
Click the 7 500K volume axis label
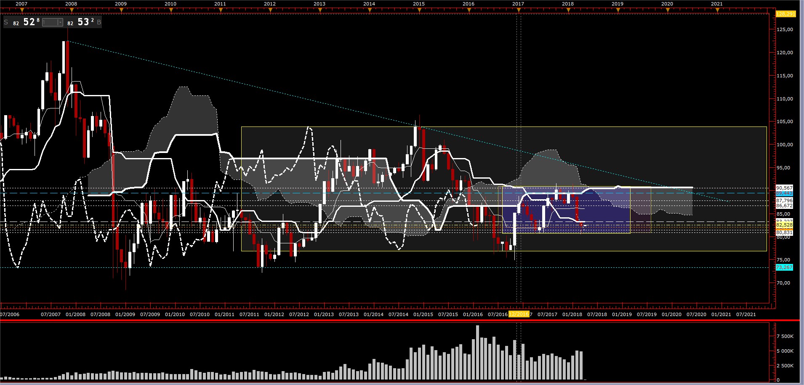coord(785,336)
